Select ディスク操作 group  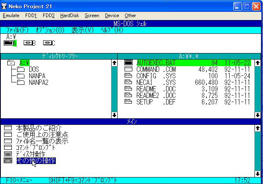(x=31, y=154)
